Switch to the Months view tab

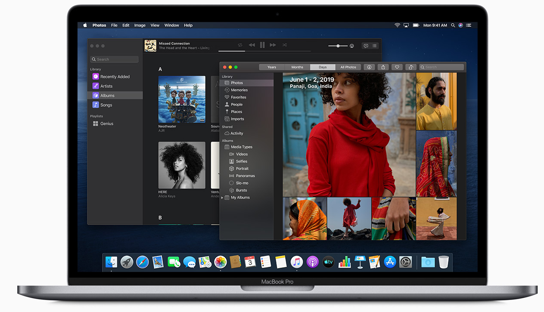tap(297, 67)
